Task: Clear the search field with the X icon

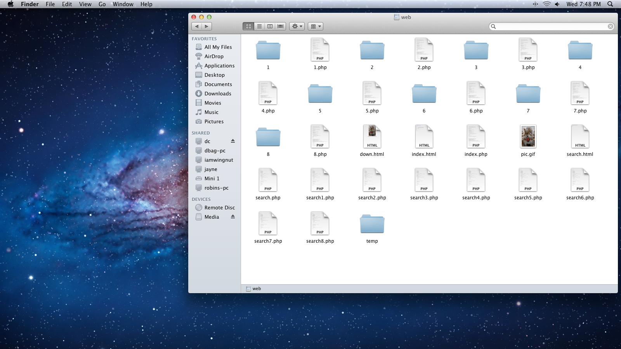Action: [611, 26]
